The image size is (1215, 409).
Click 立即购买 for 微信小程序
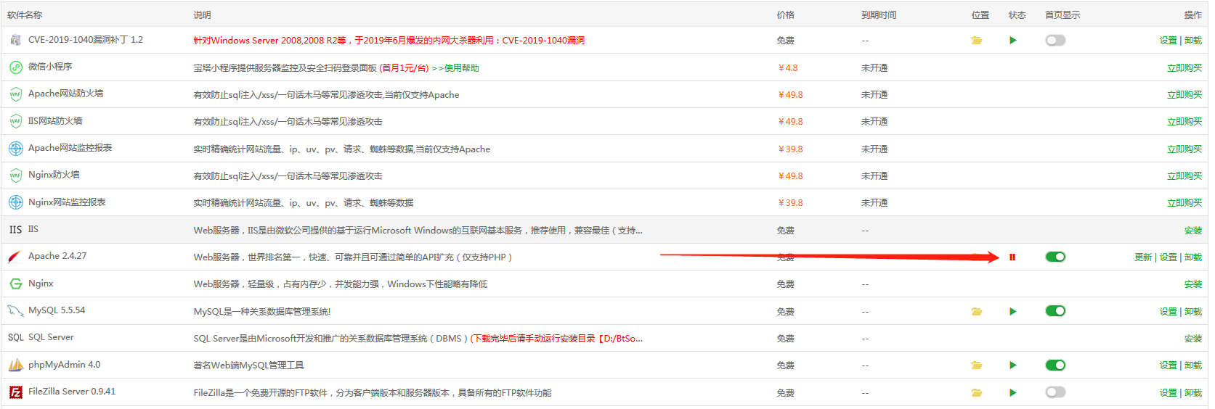point(1184,68)
